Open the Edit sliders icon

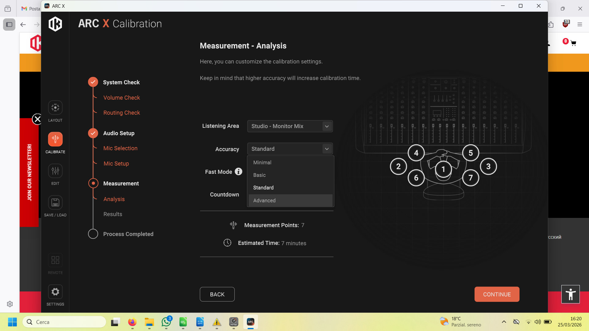click(x=55, y=171)
